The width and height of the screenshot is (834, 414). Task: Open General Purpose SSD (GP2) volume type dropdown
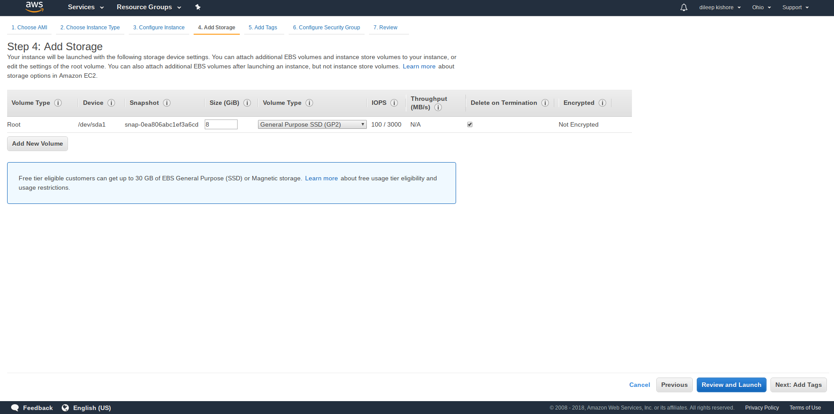pos(312,125)
